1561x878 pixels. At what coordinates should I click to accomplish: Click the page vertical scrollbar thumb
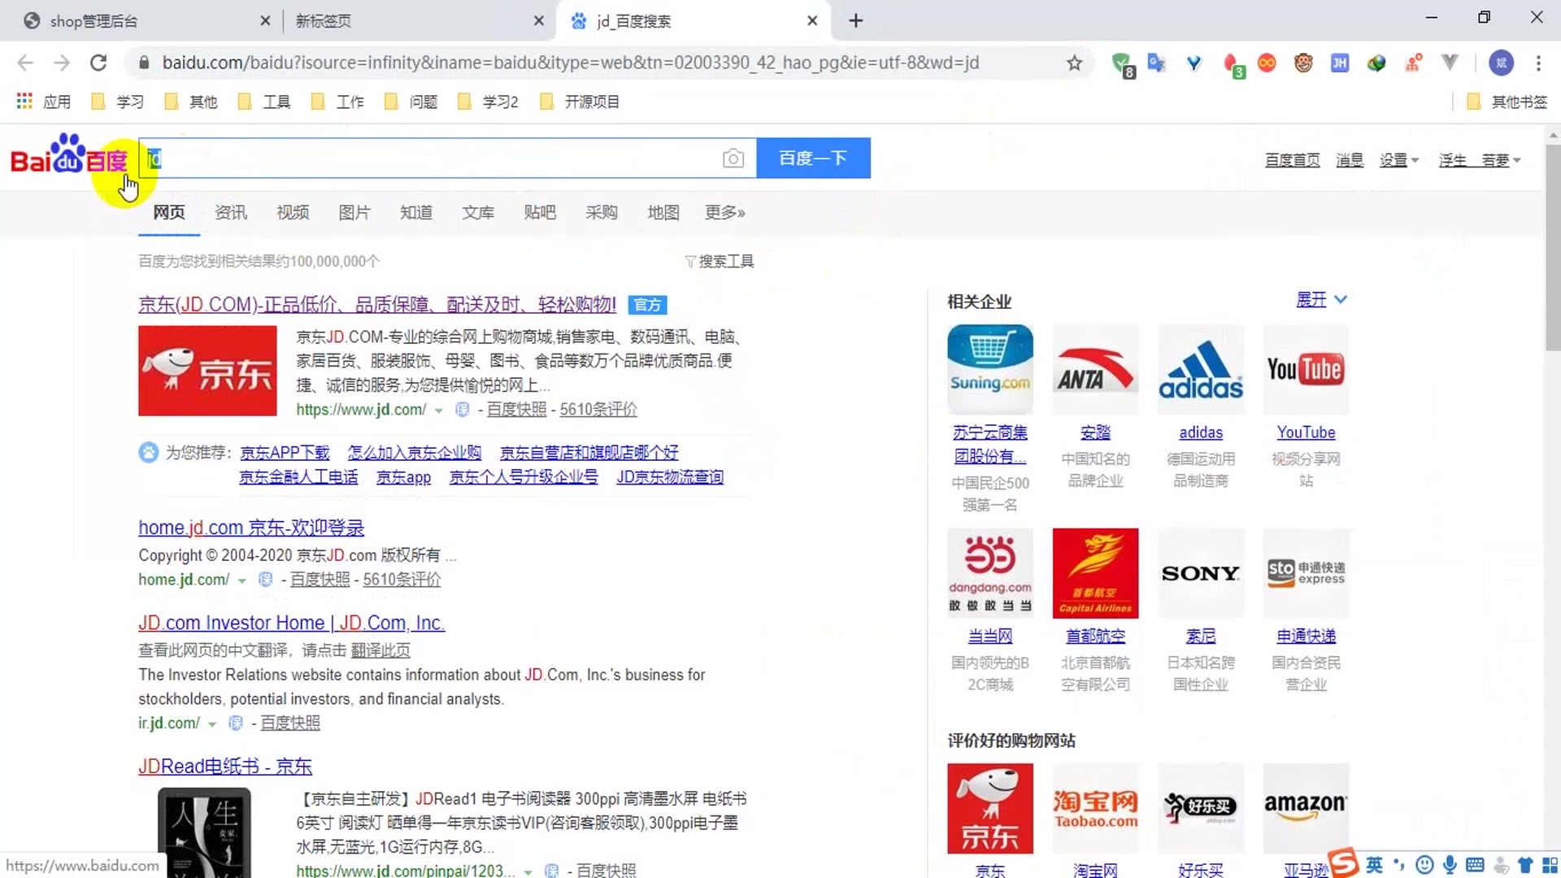pos(1553,246)
